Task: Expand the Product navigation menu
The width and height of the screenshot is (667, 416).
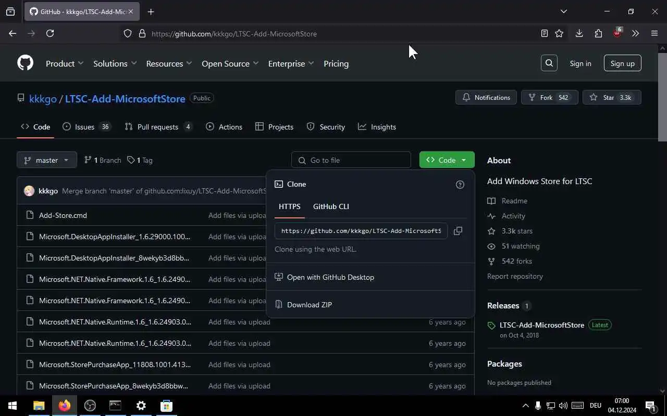Action: 65,63
